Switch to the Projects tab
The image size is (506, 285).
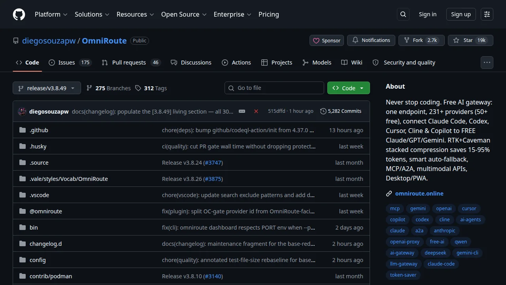click(x=277, y=63)
